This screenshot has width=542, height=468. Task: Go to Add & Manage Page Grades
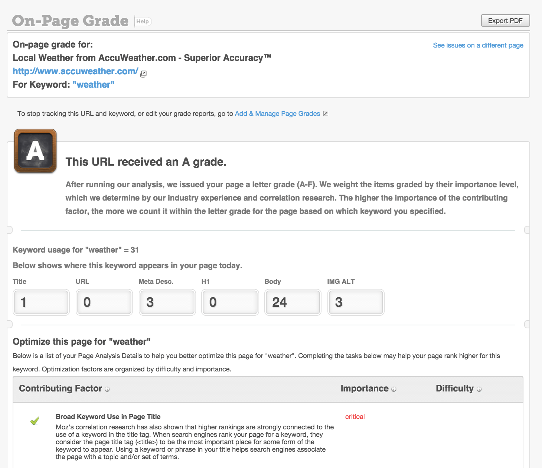[x=277, y=114]
